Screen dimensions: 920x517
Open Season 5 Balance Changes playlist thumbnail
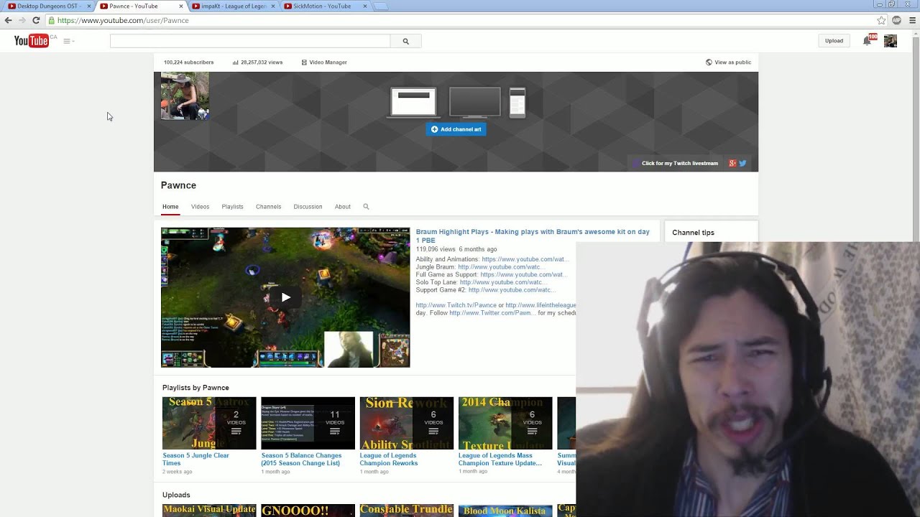[x=308, y=423]
